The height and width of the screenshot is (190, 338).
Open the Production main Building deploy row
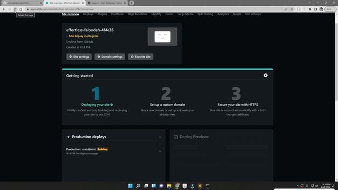114,151
